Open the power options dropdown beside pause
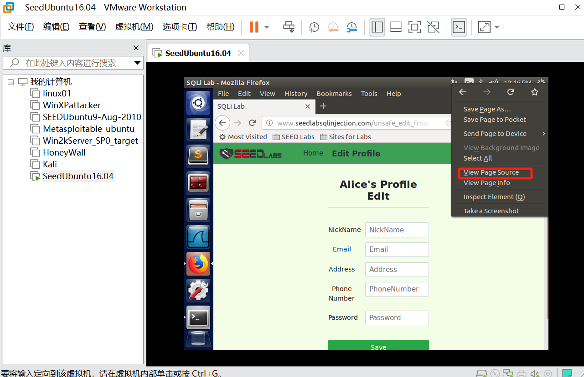This screenshot has width=584, height=377. coord(267,27)
